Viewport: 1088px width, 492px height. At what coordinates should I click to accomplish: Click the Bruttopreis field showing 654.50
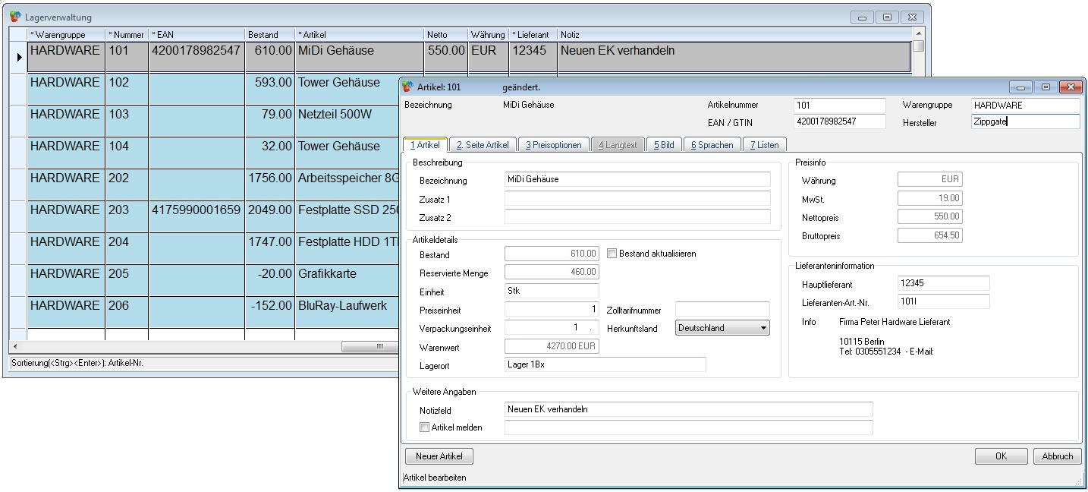pyautogui.click(x=929, y=235)
